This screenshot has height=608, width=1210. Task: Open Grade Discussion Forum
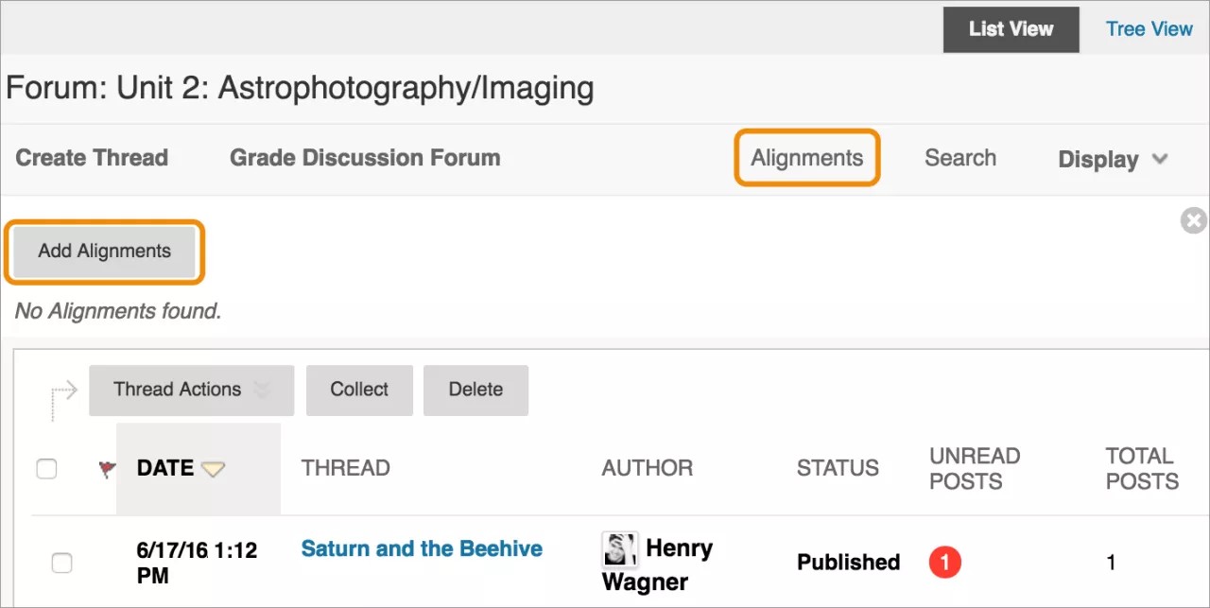click(365, 158)
